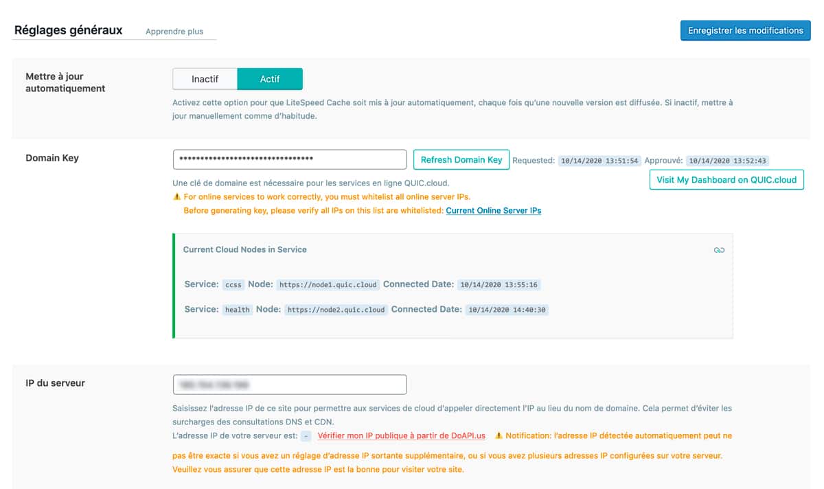Click the node2.quic.cloud node address

click(335, 309)
